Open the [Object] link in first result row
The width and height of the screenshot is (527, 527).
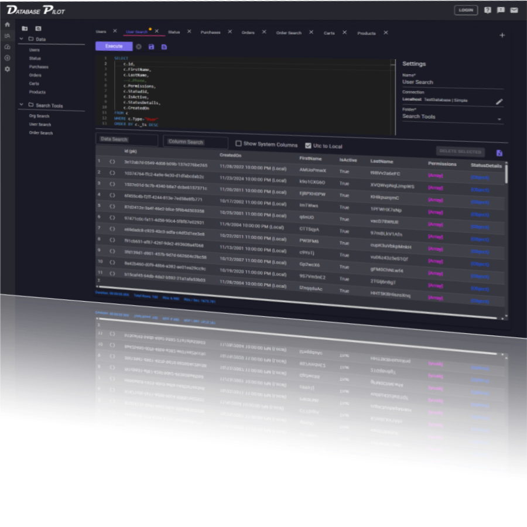pos(480,177)
